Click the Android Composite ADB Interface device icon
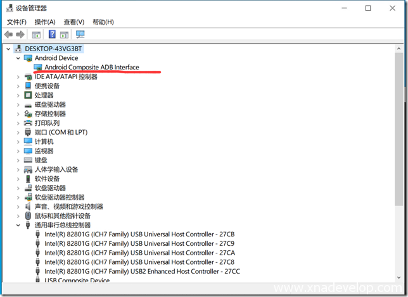Viewport: 408px width, 297px height. pos(38,68)
